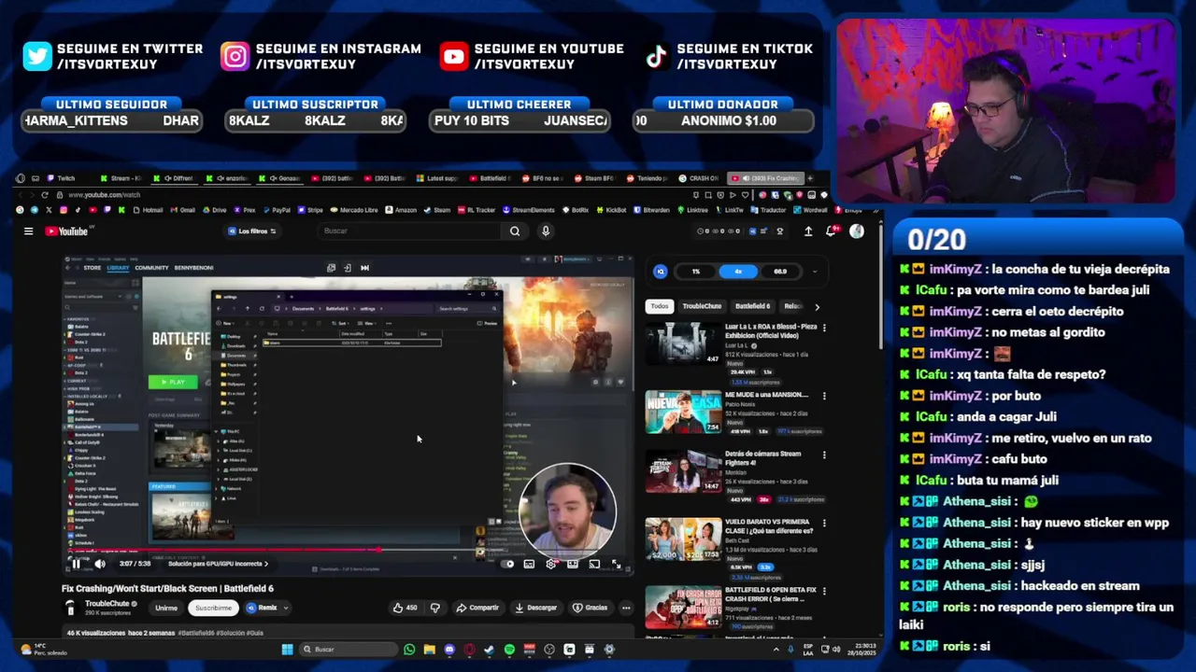Send thanks with the Gracias button
Viewport: 1196px width, 672px height.
590,608
